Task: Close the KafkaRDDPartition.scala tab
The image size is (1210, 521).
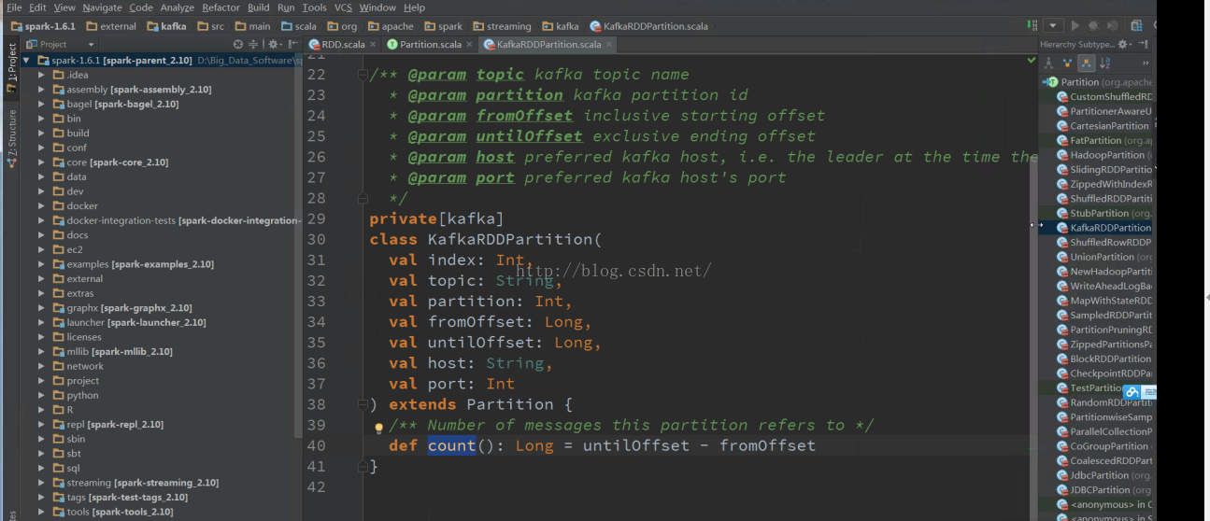Action: point(609,44)
